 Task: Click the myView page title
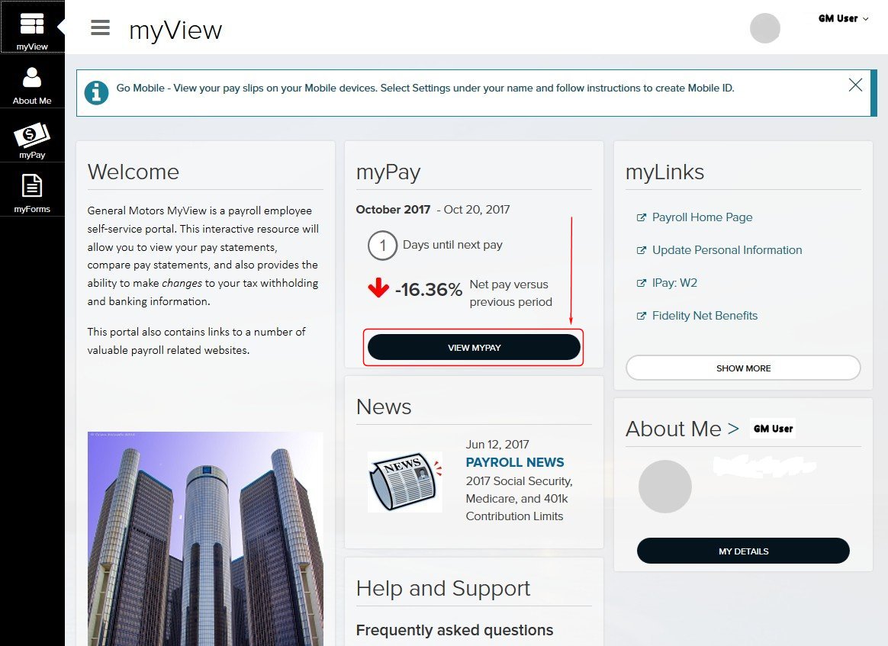[x=175, y=30]
